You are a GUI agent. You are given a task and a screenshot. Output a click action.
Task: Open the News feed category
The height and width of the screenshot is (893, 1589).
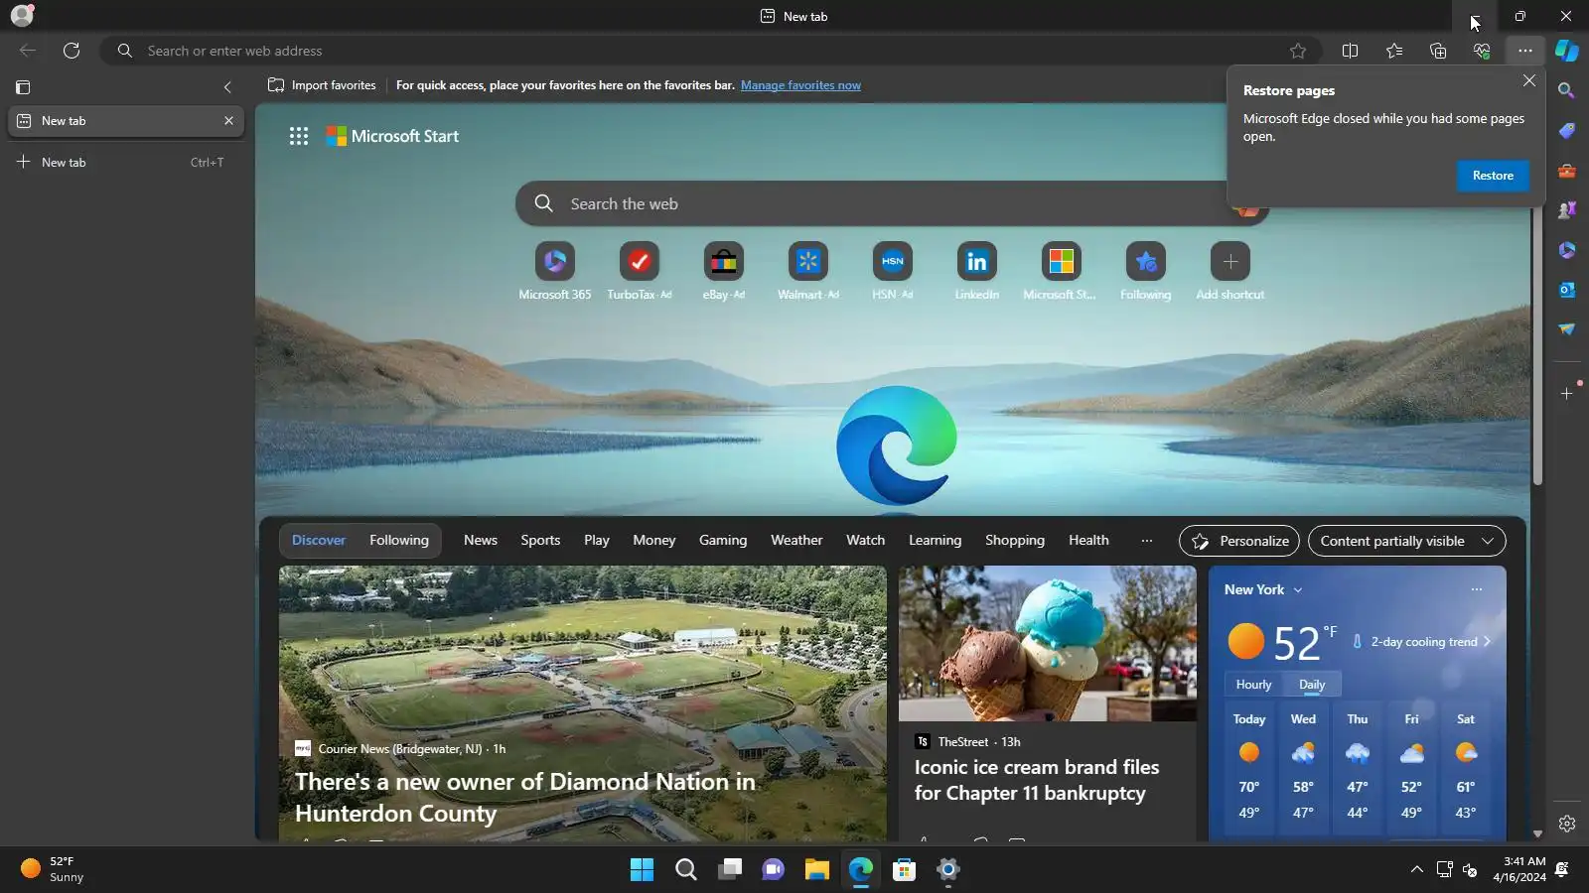[481, 541]
